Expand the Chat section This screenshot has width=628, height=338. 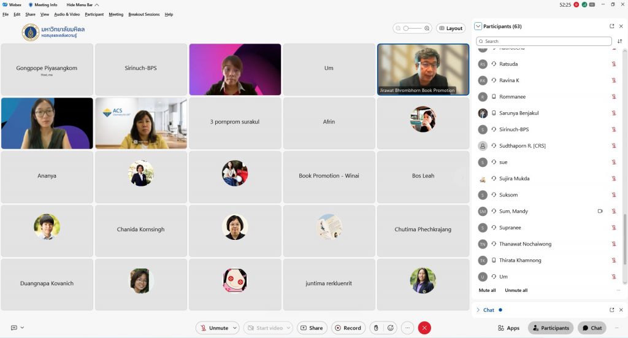pos(478,310)
